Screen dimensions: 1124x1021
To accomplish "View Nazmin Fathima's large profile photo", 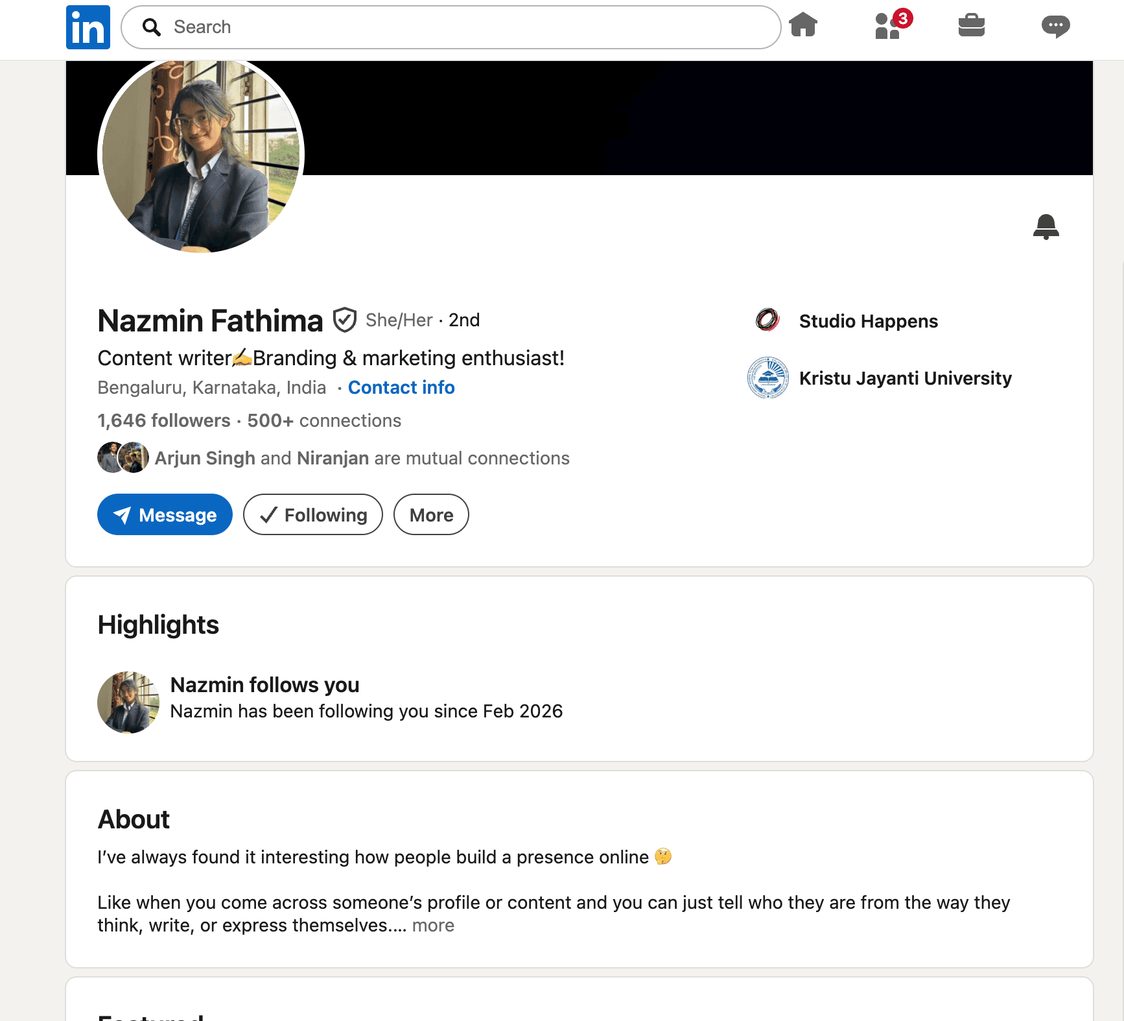I will point(201,154).
